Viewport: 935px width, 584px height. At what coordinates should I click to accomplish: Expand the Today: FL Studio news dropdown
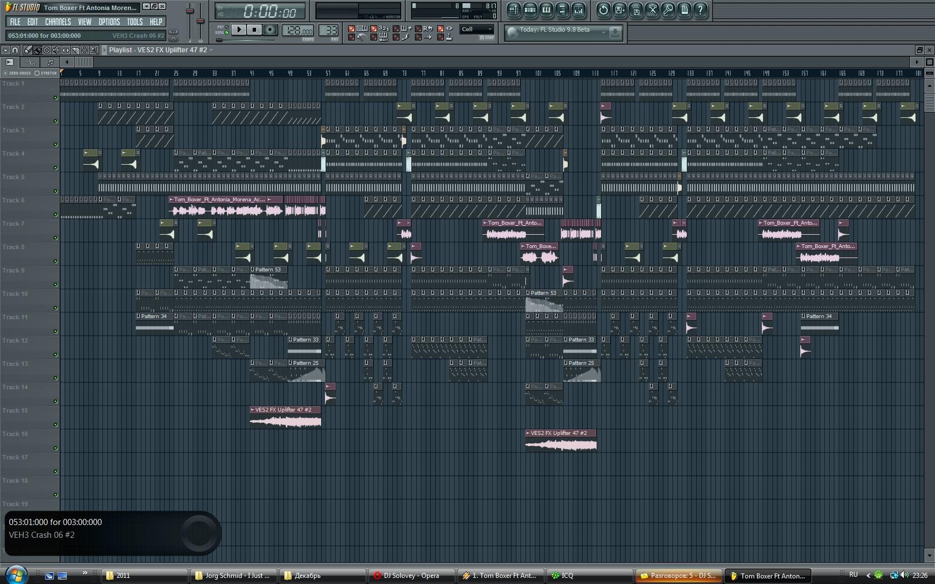[x=603, y=33]
